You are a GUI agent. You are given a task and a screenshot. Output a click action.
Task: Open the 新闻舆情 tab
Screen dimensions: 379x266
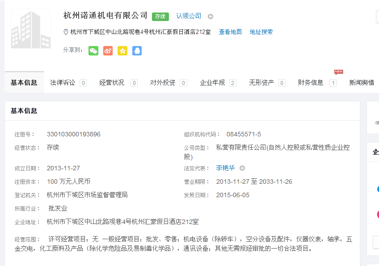362,83
